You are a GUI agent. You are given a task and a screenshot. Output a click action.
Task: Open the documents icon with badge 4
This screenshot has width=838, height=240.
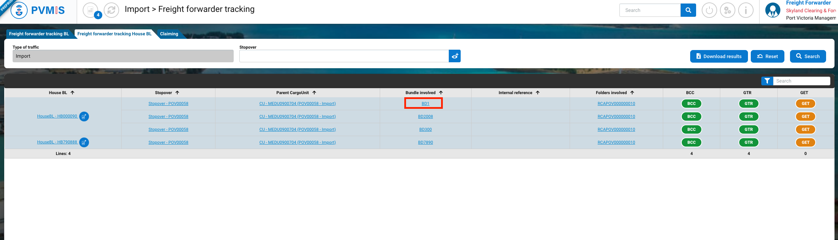pyautogui.click(x=91, y=10)
